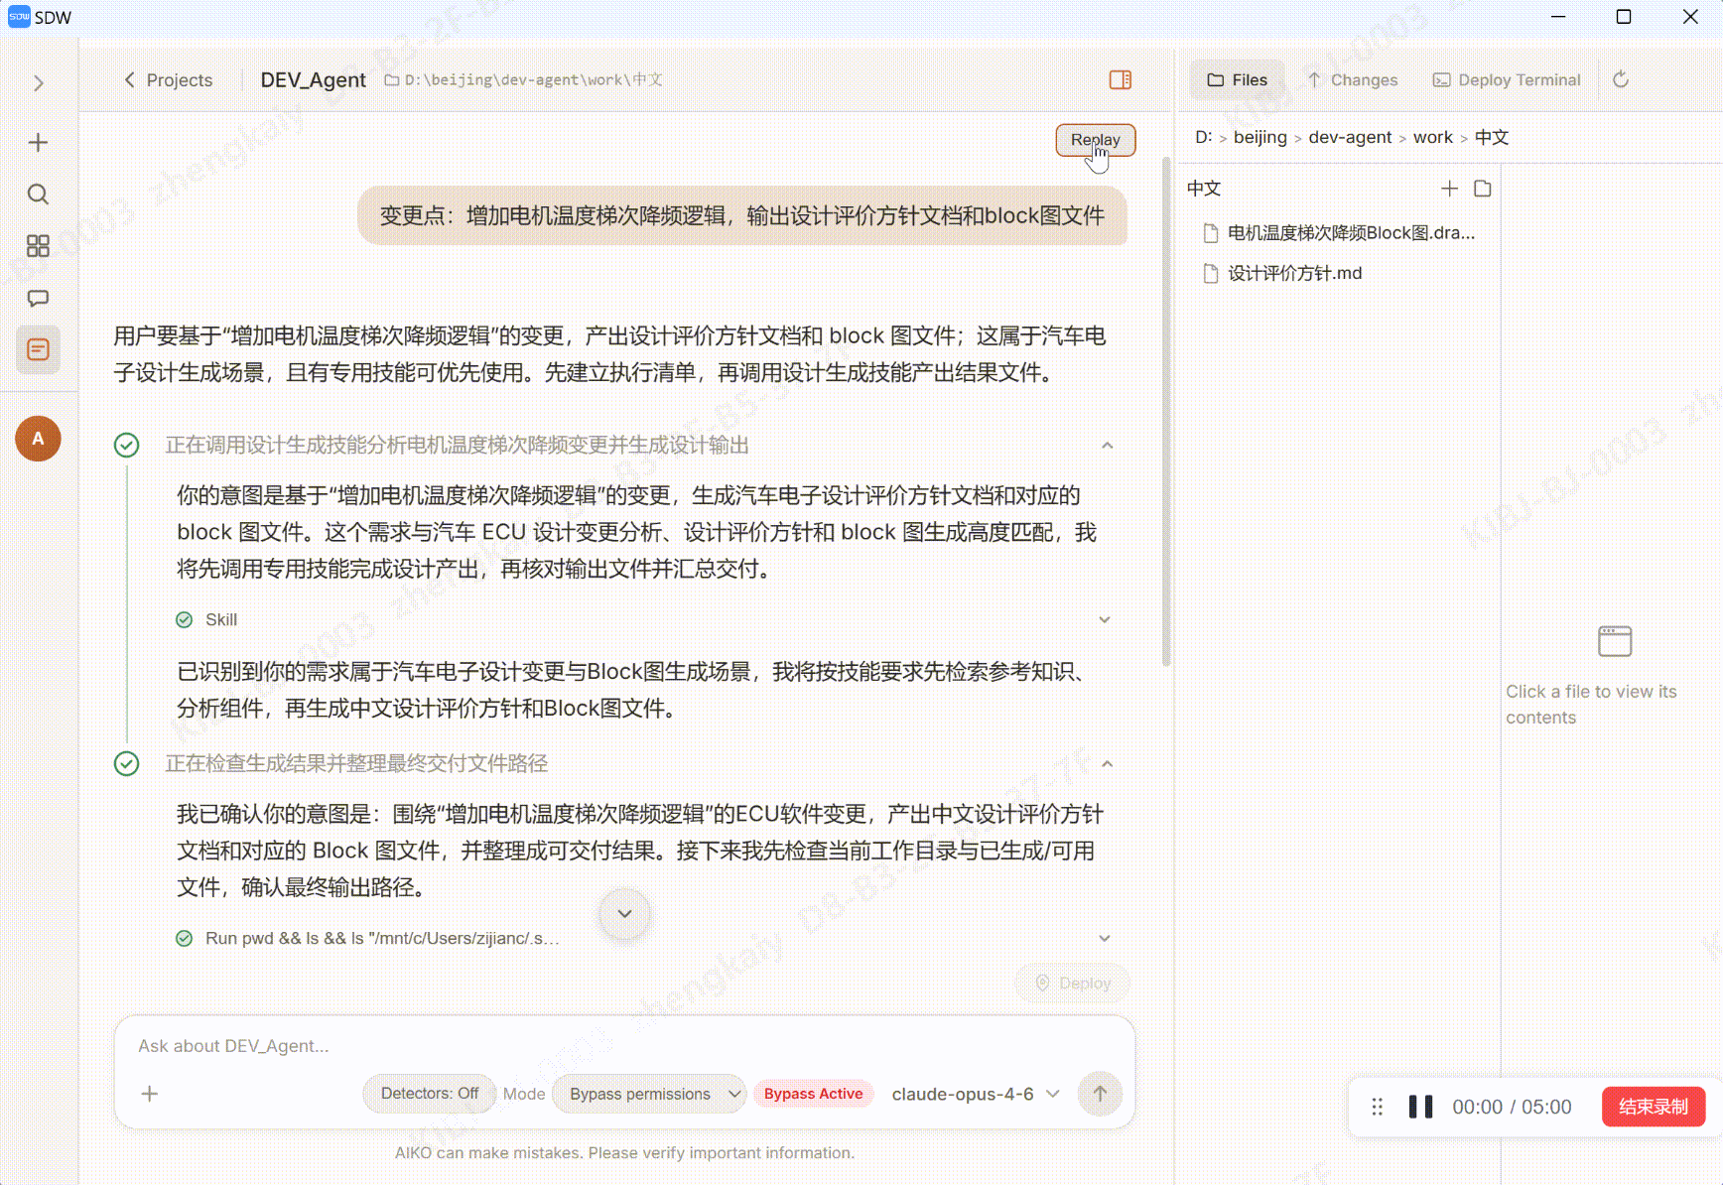Click the file icon of 设计评价方针.md

coord(1210,274)
